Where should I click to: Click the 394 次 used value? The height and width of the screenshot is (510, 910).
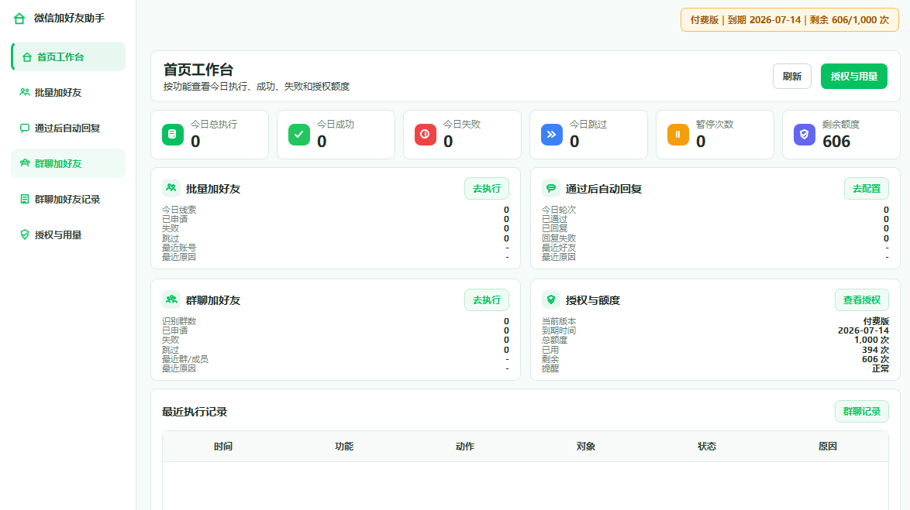(875, 350)
